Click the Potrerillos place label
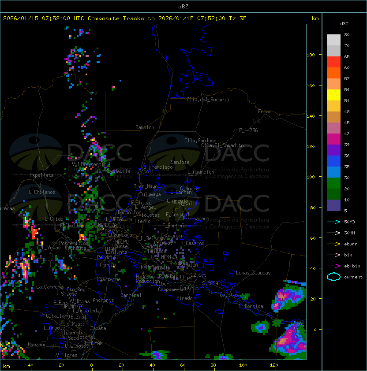Viewport: 367px width, 371px height. pyautogui.click(x=74, y=243)
